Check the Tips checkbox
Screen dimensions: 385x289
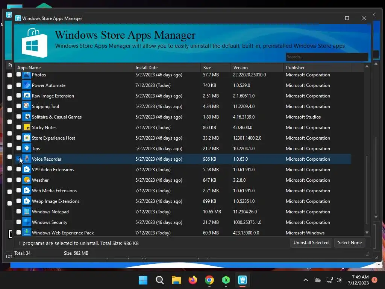point(19,148)
